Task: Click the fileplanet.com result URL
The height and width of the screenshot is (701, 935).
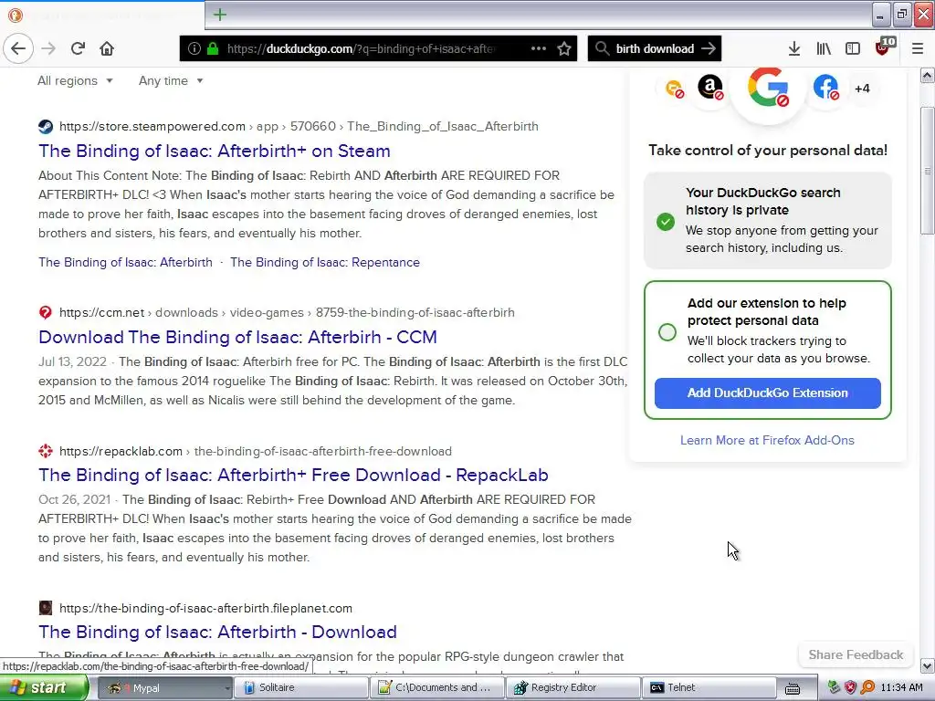Action: coord(205,608)
